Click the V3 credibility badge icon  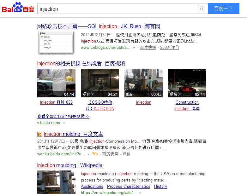point(95,154)
